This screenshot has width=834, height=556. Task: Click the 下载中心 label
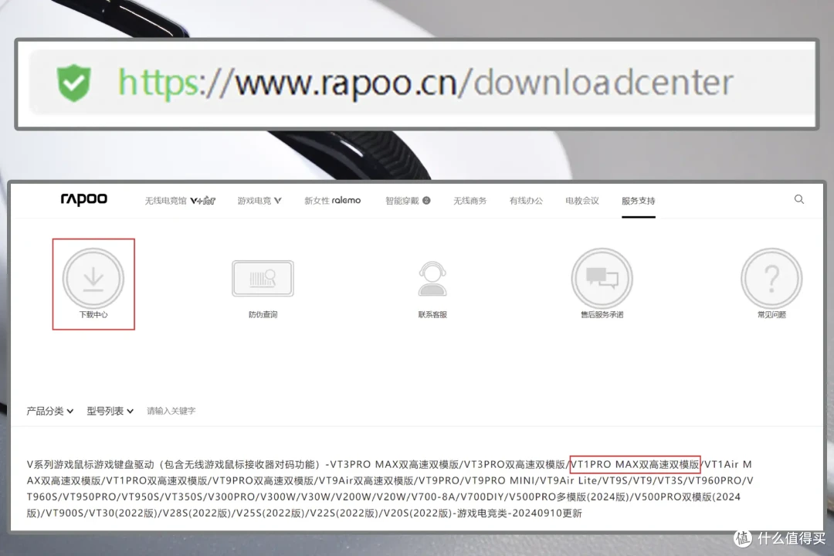(93, 314)
